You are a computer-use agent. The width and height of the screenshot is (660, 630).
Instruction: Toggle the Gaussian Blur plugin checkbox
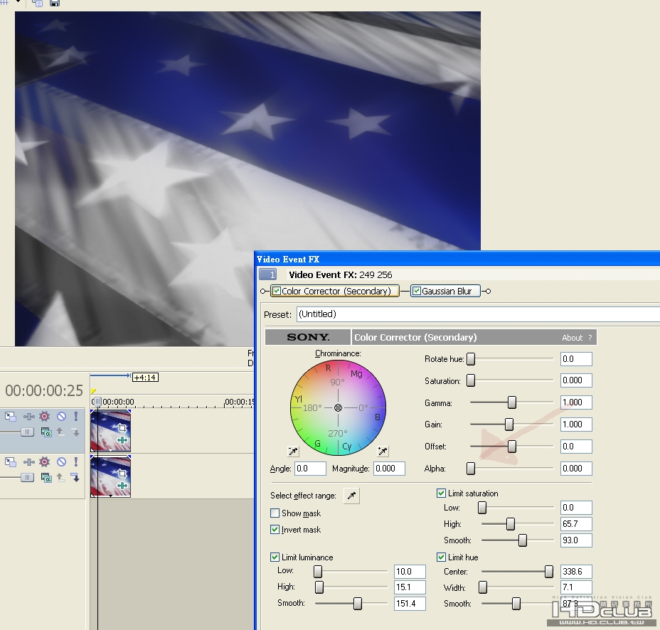417,291
